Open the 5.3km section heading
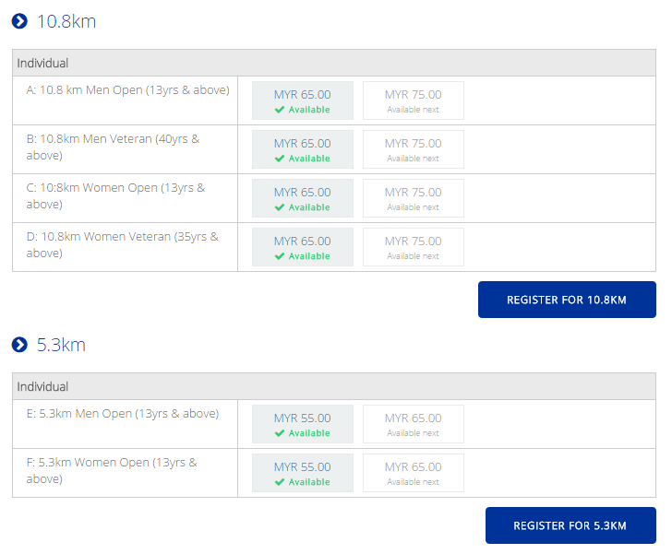The height and width of the screenshot is (554, 672). coord(61,345)
